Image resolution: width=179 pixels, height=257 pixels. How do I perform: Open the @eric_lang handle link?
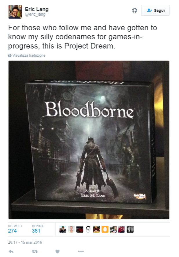tap(35, 15)
